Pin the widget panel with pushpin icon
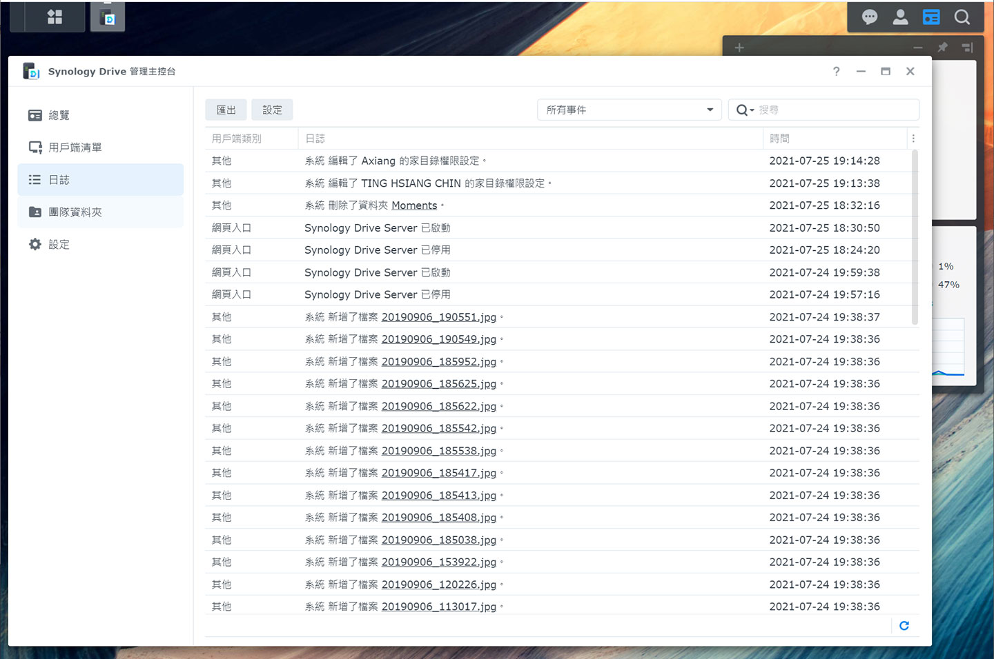 942,48
